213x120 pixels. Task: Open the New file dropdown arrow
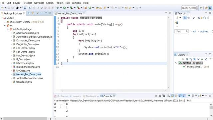click(x=5, y=8)
